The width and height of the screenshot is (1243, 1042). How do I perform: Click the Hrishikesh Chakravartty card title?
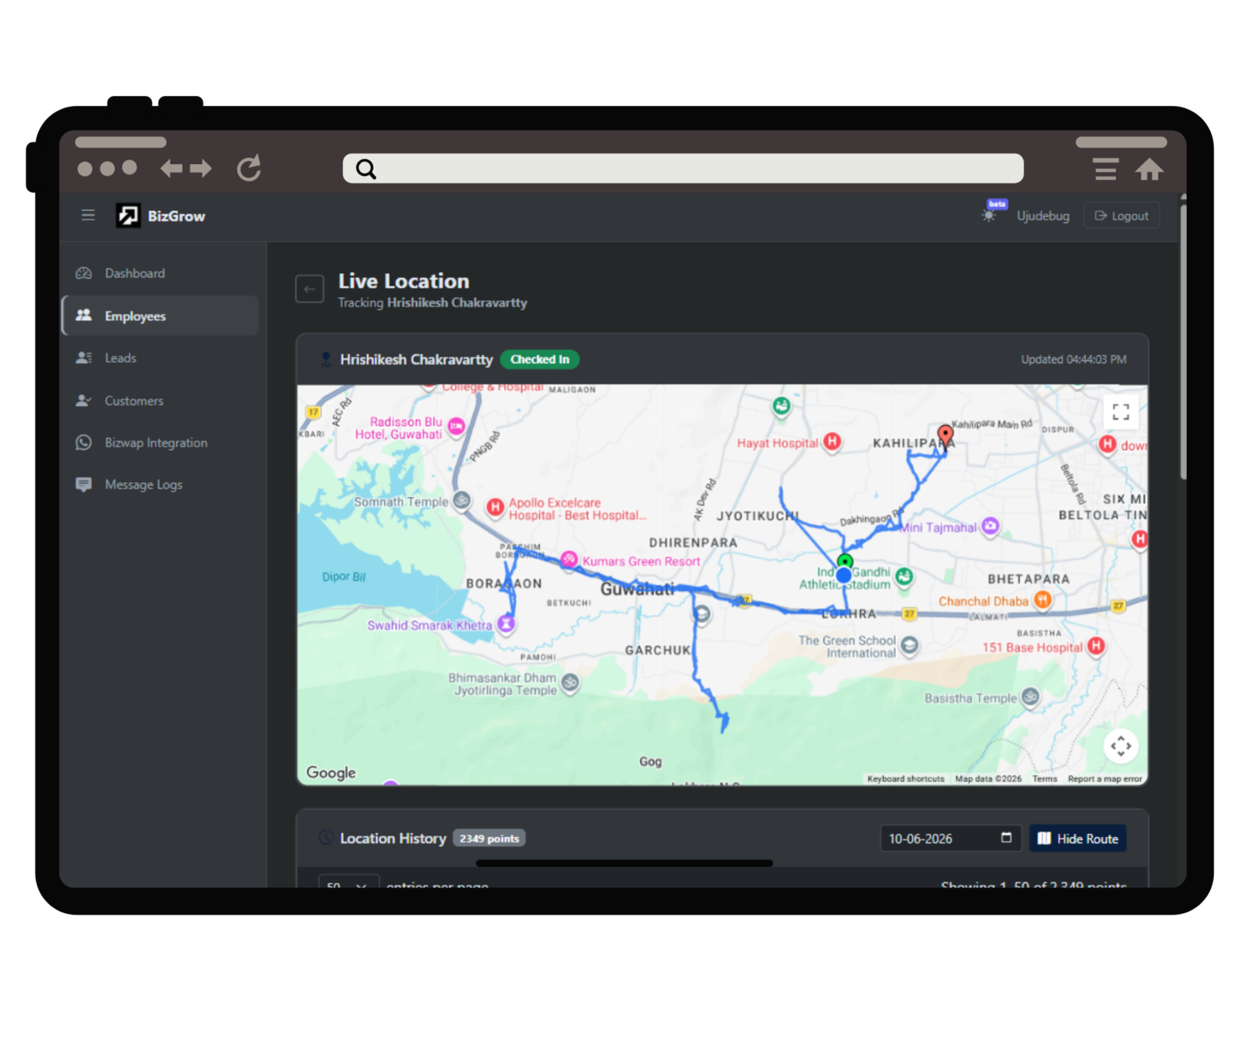tap(416, 359)
